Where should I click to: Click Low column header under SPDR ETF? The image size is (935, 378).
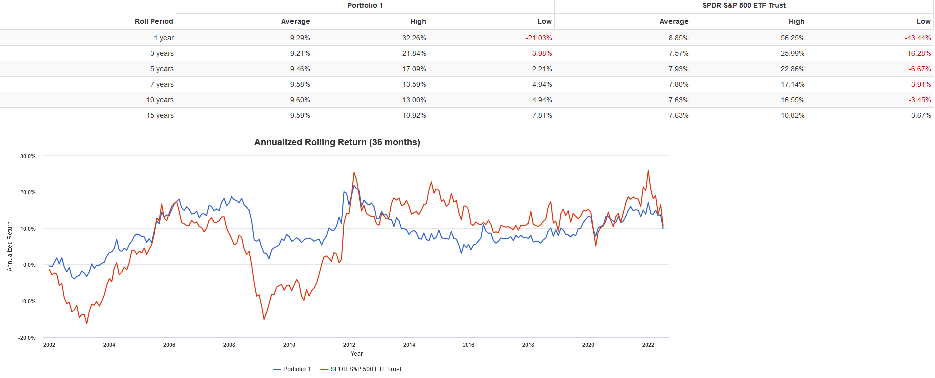pos(923,21)
